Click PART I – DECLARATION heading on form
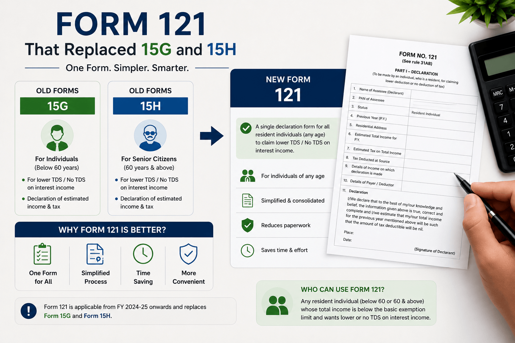515x343 pixels. click(x=416, y=72)
